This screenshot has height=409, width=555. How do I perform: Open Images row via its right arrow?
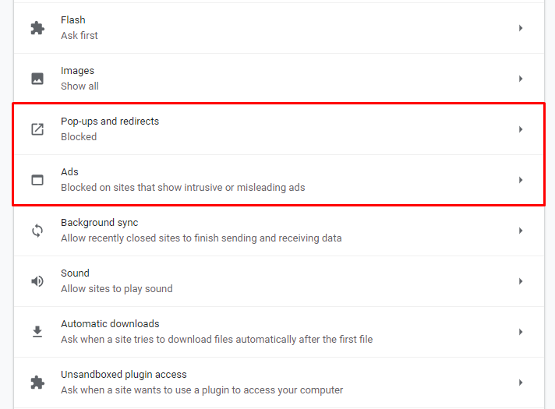521,79
